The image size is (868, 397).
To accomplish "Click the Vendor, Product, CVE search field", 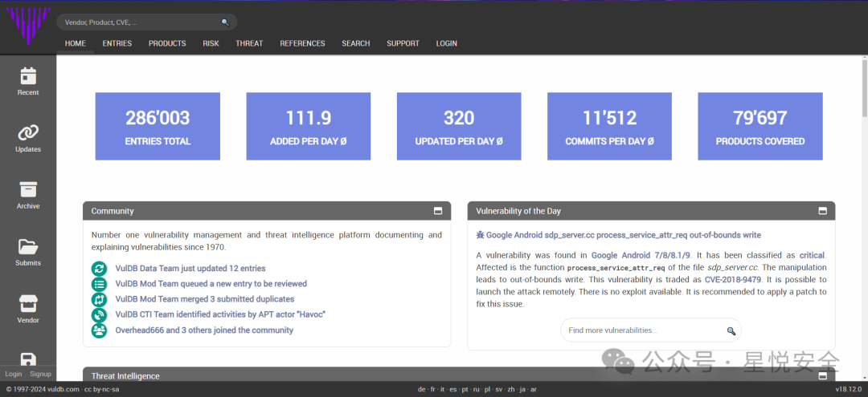I will (147, 22).
